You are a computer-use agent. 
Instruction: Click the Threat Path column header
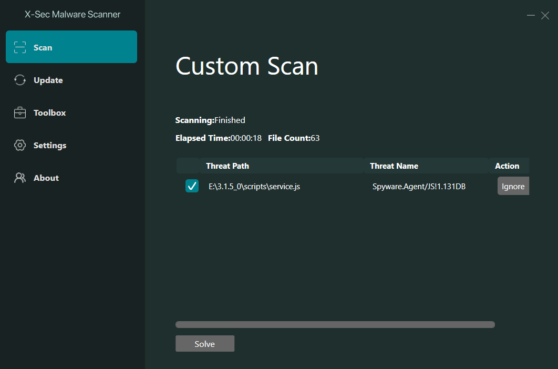pyautogui.click(x=228, y=166)
